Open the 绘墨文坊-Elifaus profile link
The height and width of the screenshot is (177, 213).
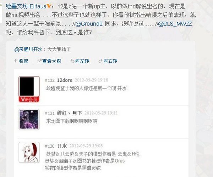pos(26,6)
